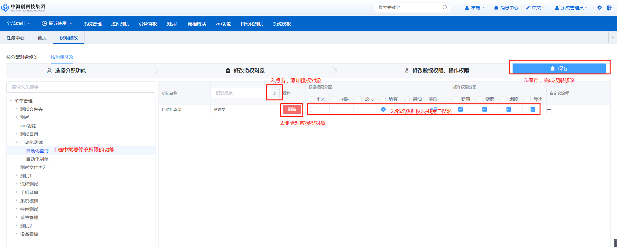Collapse the 自动化测试 tree node

point(17,142)
